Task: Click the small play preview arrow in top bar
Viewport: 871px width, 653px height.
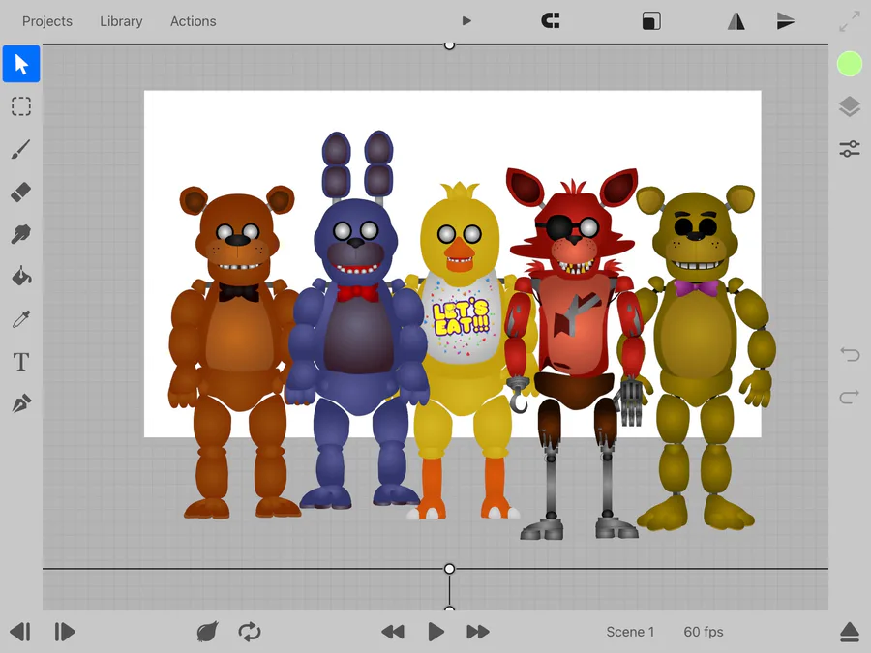Action: [466, 21]
